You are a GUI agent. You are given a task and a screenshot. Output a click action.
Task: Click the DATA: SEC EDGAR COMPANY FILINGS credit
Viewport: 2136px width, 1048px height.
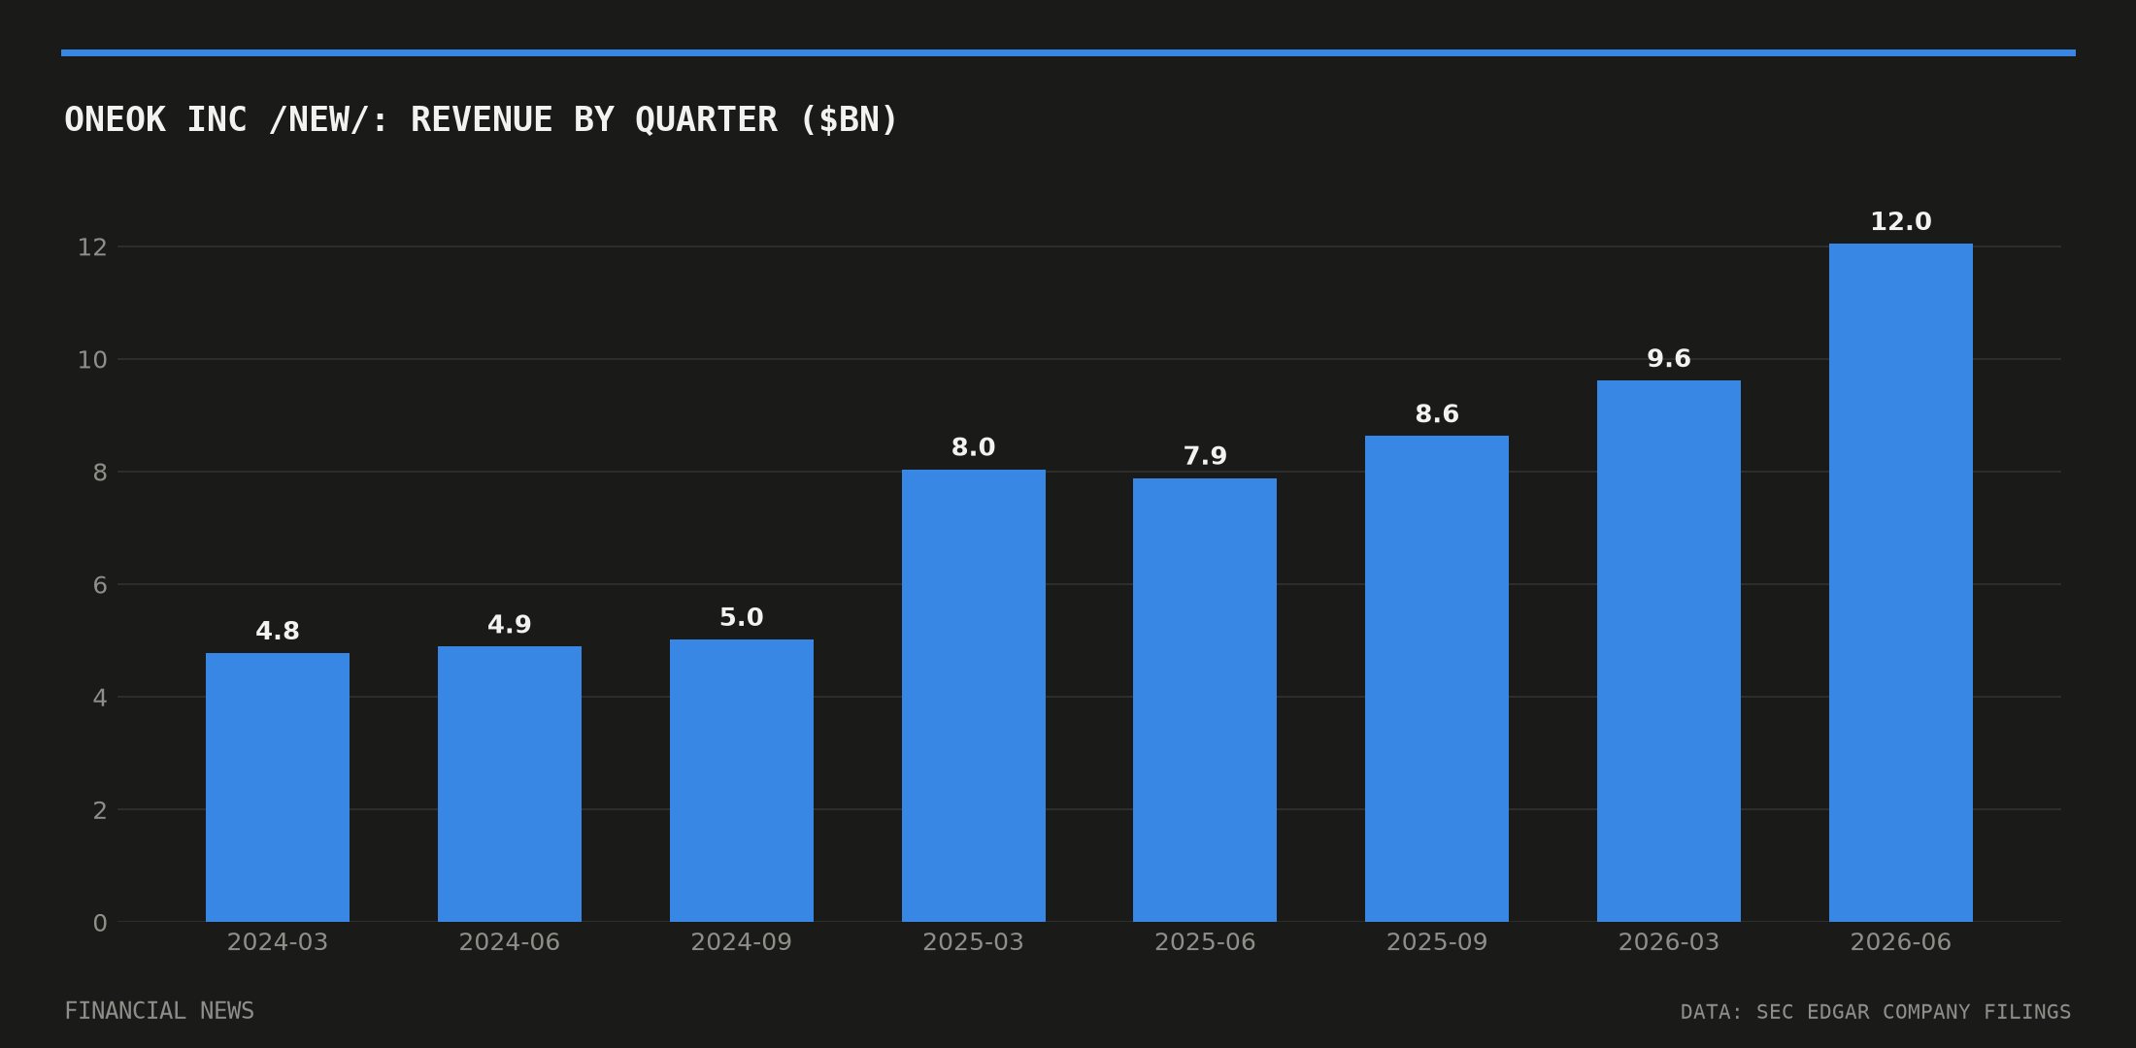click(x=1876, y=1012)
